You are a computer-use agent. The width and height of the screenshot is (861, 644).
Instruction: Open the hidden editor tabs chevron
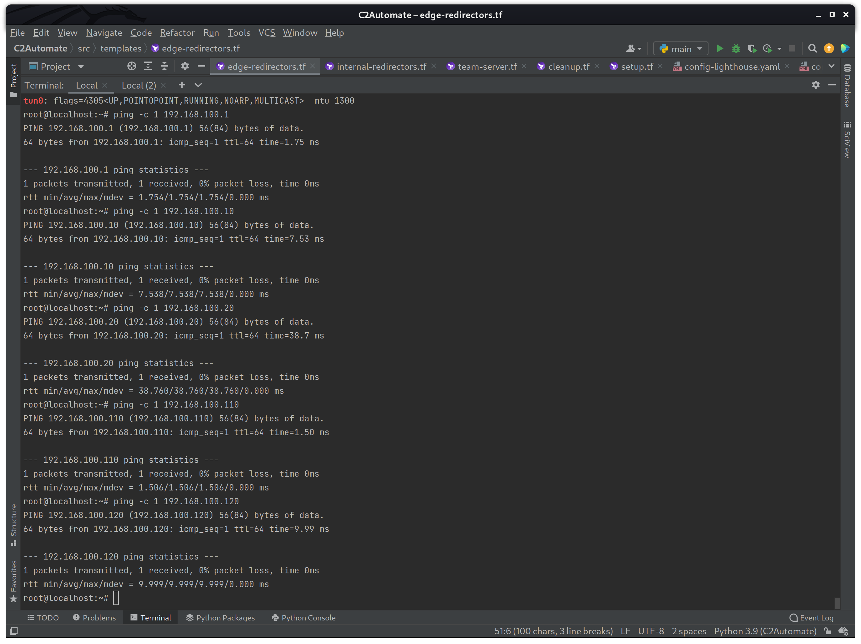coord(832,66)
